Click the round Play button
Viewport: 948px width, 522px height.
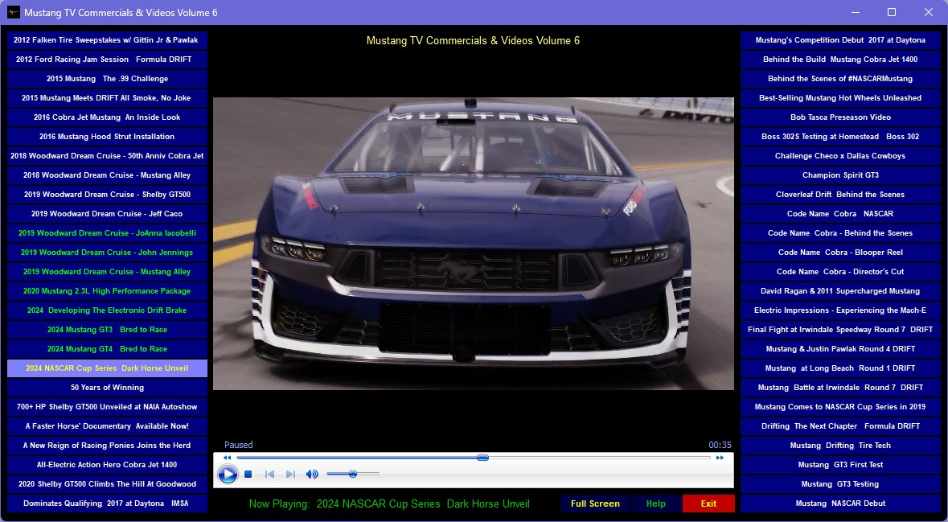228,475
